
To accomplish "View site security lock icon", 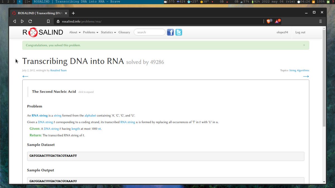I will point(58,21).
